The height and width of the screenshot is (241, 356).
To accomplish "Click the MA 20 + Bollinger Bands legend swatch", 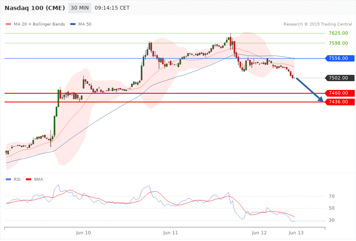I will click(x=8, y=24).
